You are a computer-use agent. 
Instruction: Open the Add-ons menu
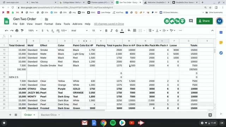pos(77,24)
